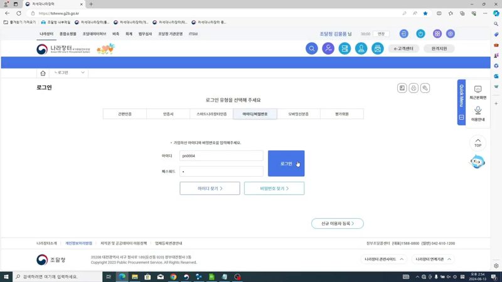Open the purple grid menu icon
This screenshot has width=502, height=282.
(x=437, y=34)
